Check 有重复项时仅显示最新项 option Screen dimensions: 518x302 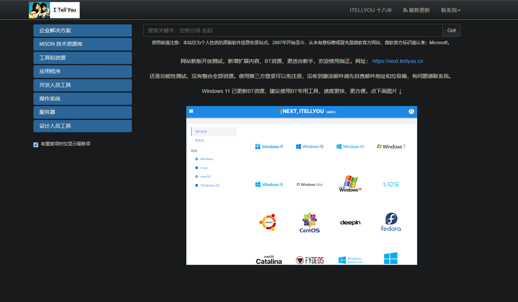point(36,144)
